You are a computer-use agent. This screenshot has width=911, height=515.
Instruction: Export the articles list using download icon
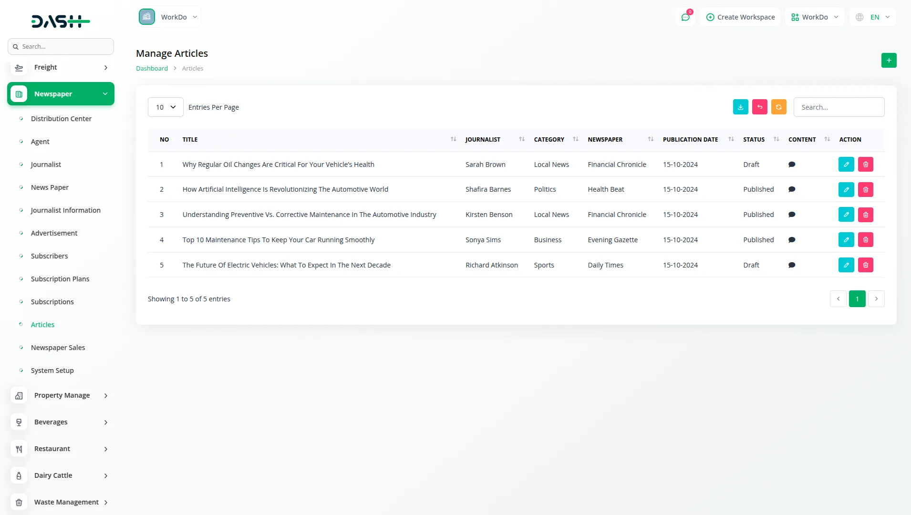click(x=740, y=107)
